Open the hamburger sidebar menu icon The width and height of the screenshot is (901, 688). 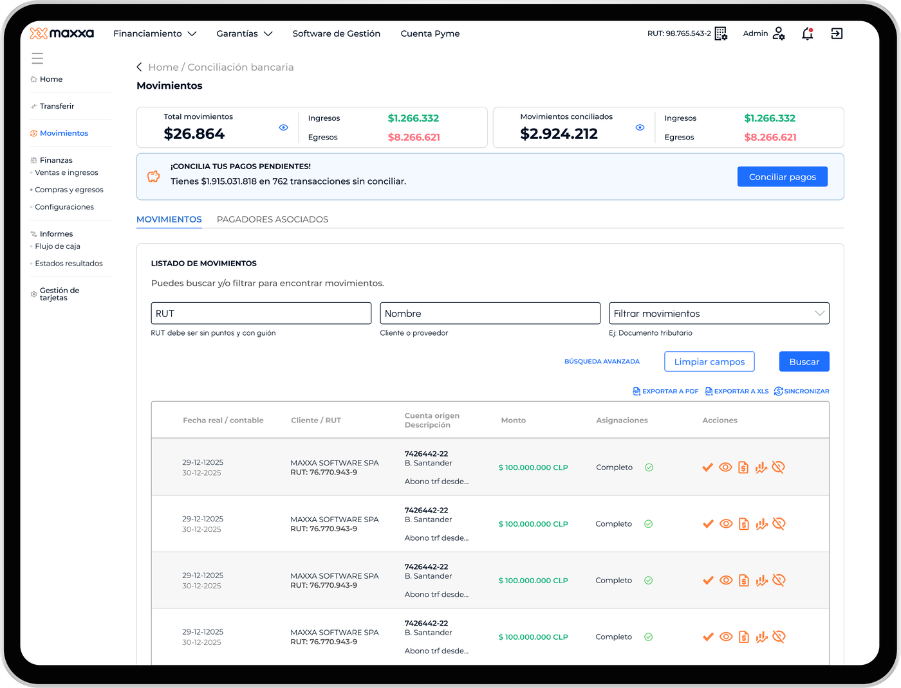coord(37,59)
